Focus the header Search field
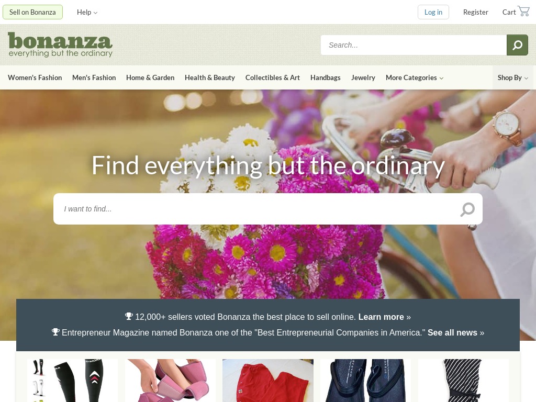The image size is (536, 402). [414, 45]
